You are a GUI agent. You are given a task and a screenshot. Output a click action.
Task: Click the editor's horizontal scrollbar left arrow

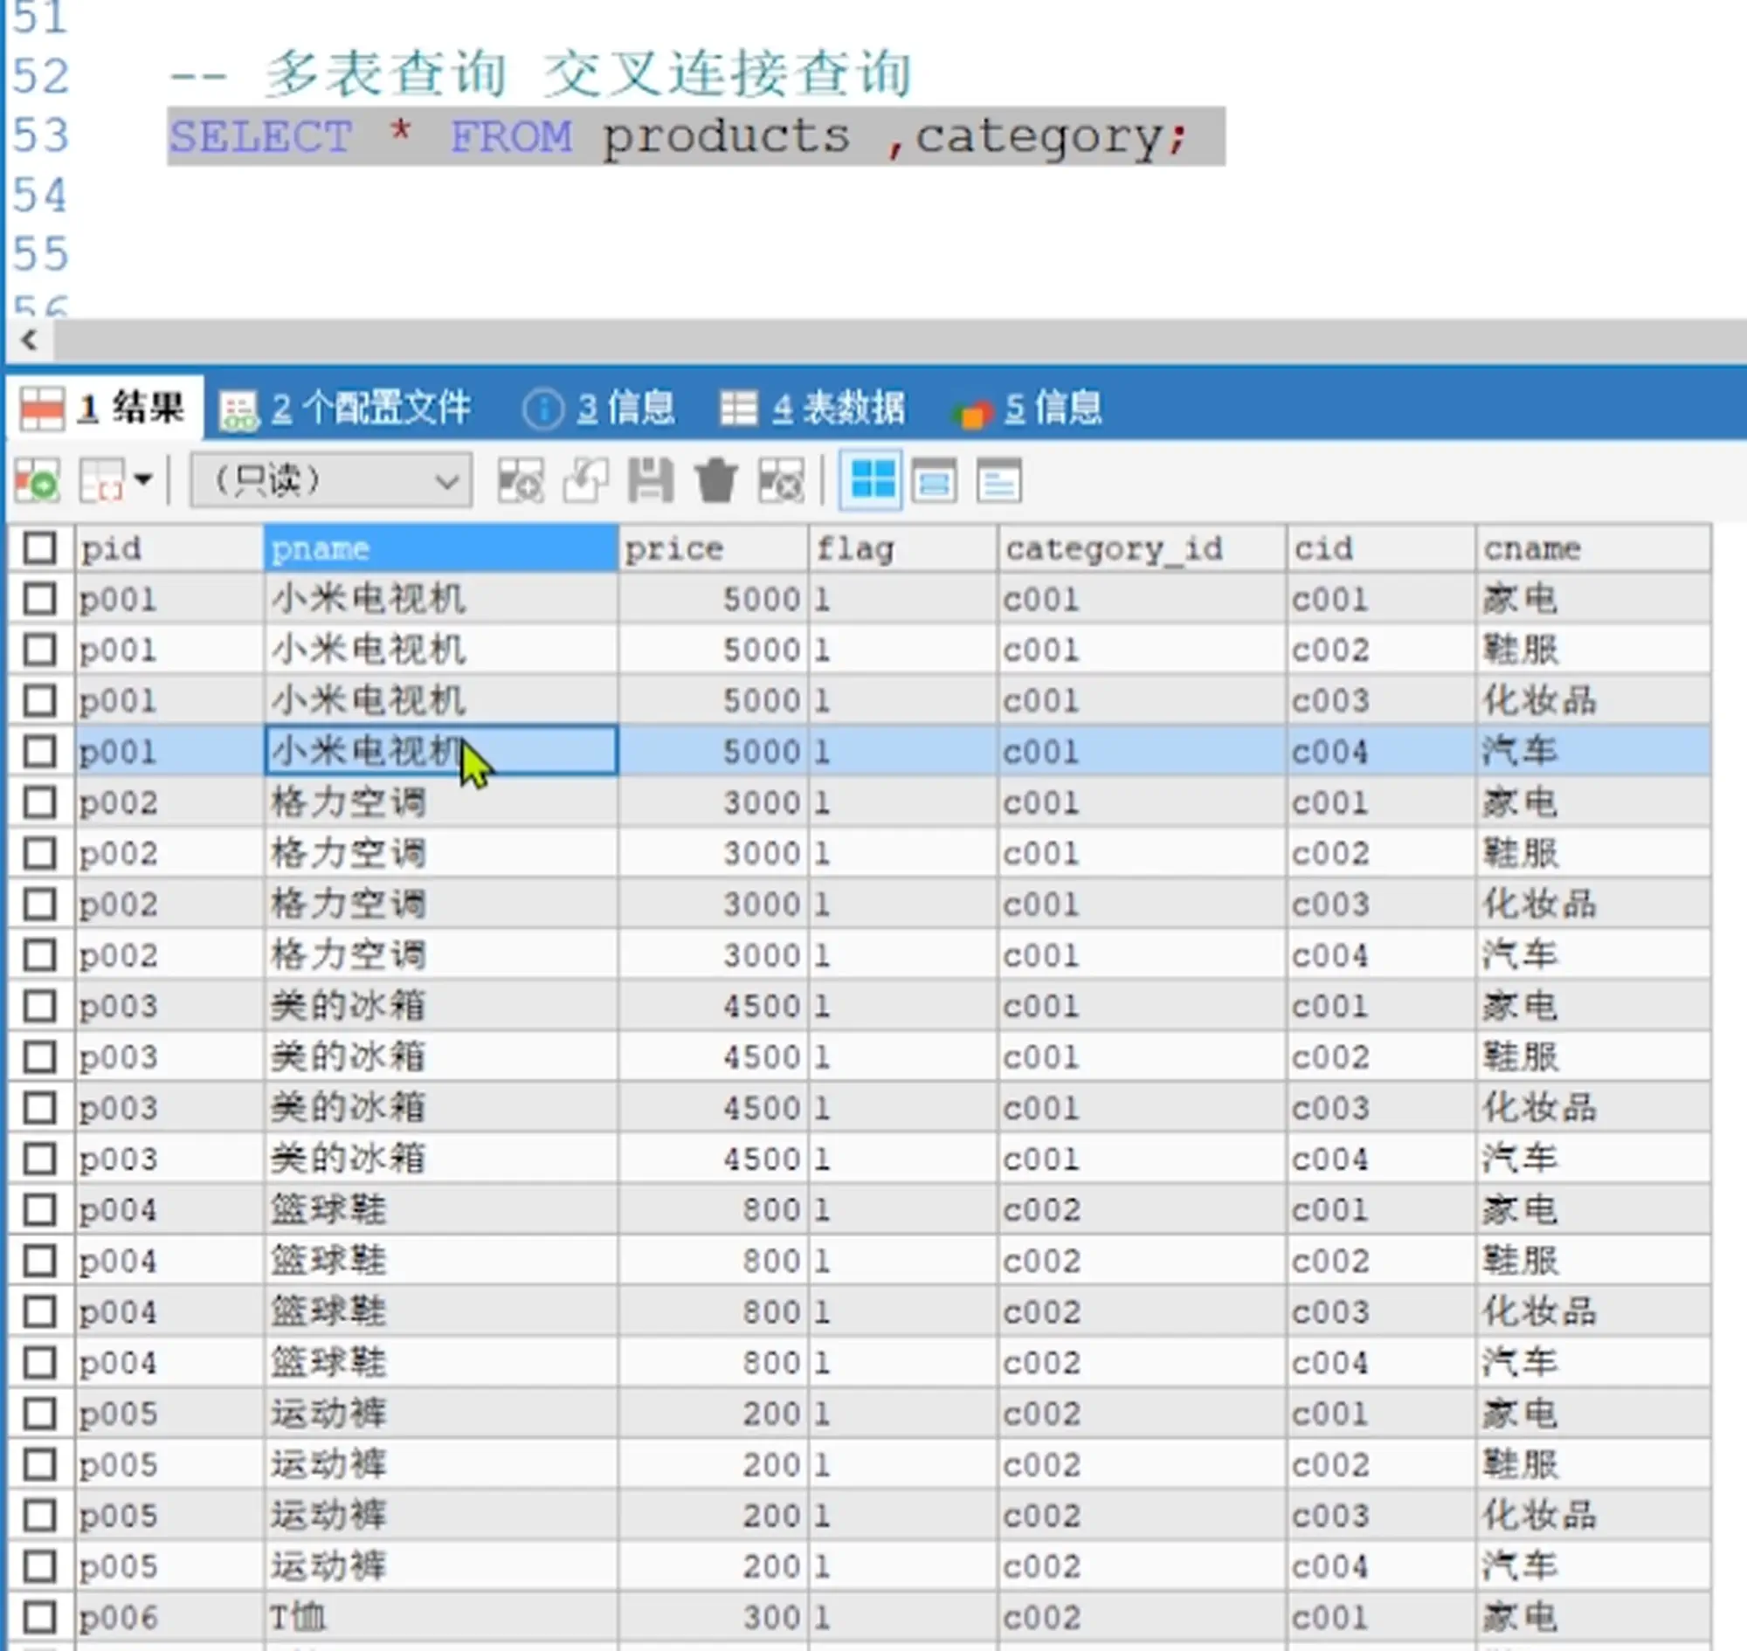click(29, 340)
